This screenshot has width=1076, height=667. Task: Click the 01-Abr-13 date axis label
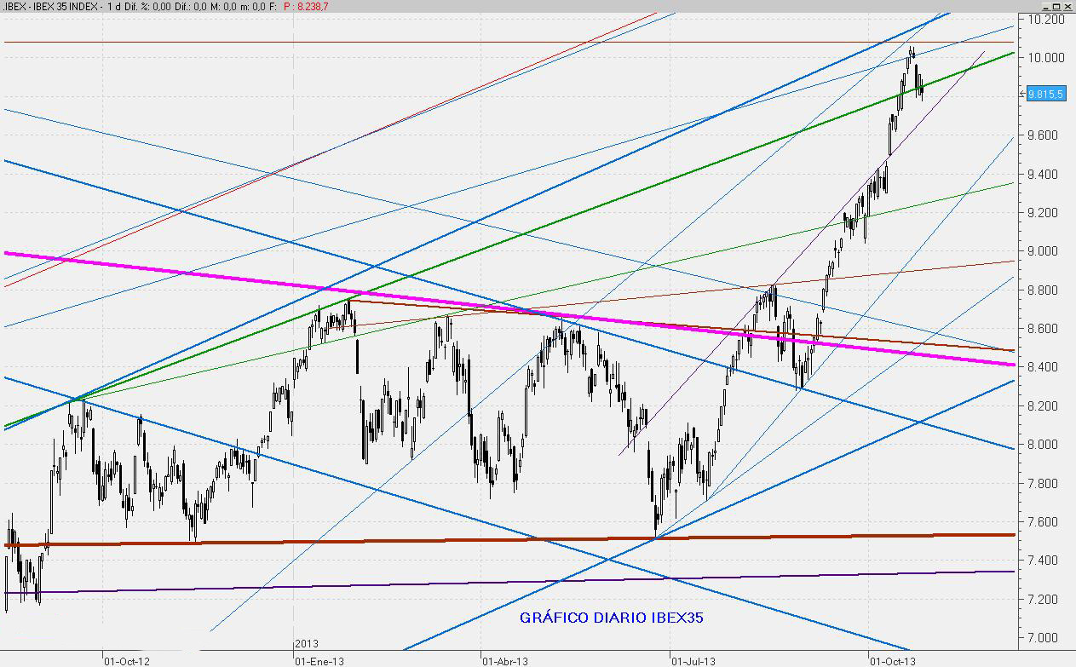(505, 660)
